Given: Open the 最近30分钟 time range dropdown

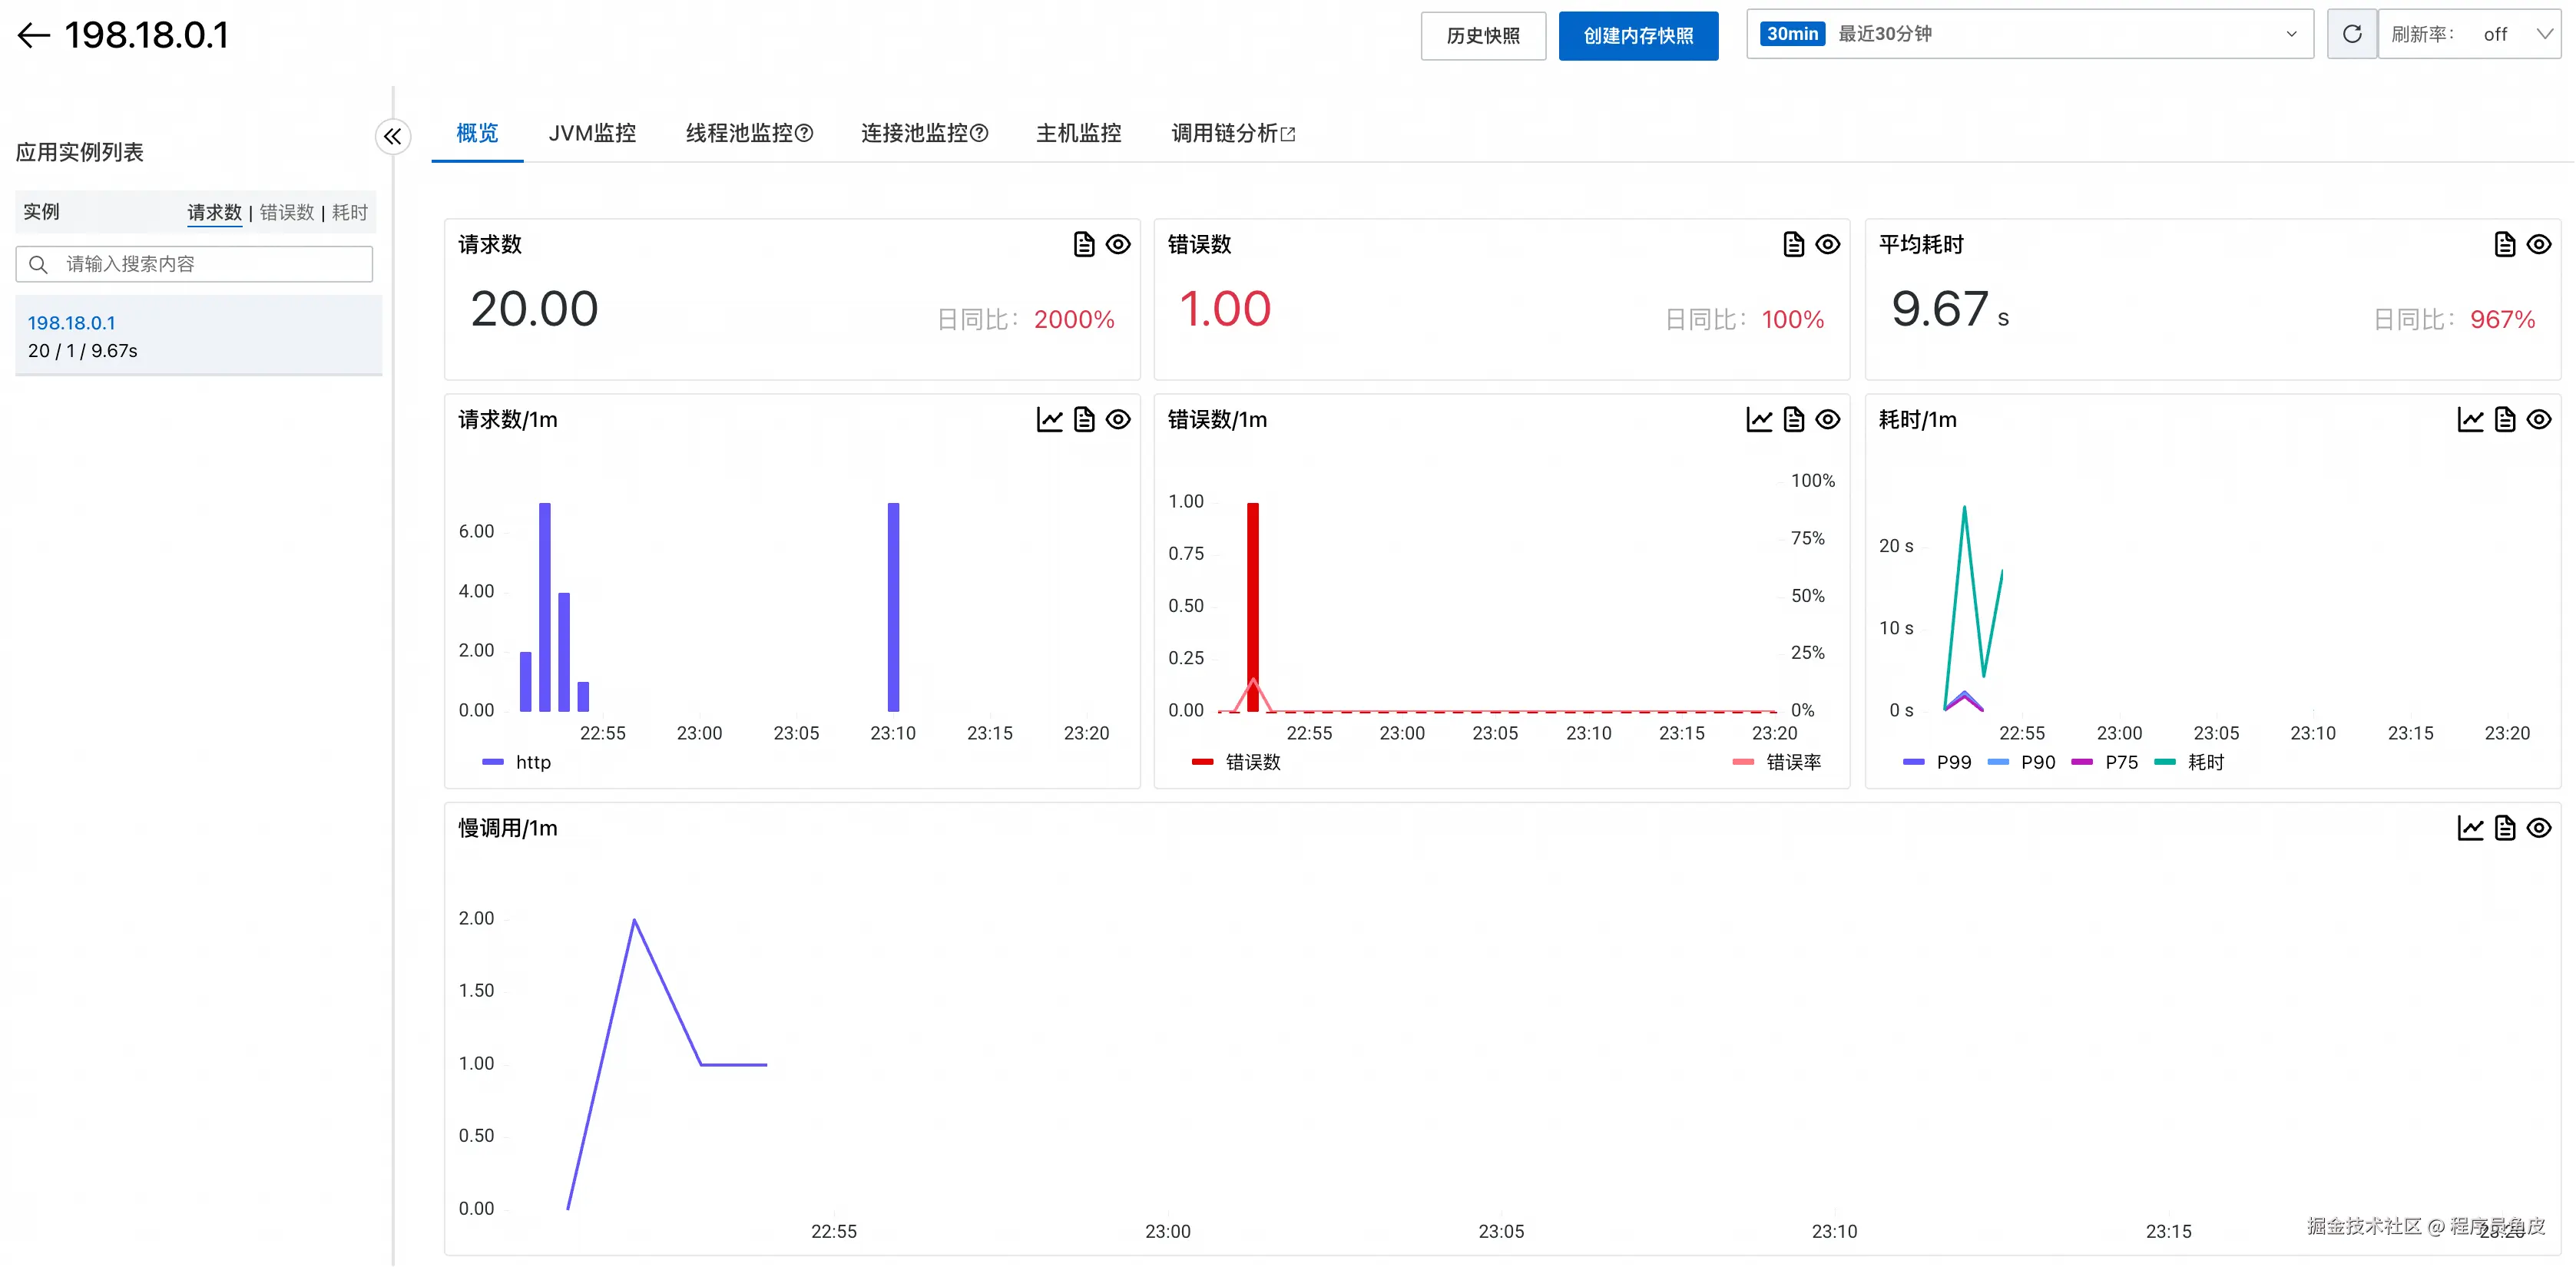Looking at the screenshot, I should coord(2029,34).
